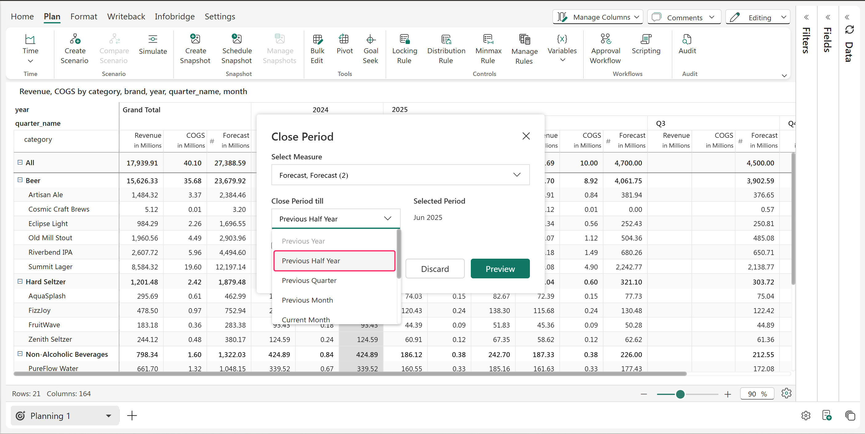Screen dimensions: 865x434
Task: Collapse the Hard Seltzer category
Action: click(x=20, y=282)
